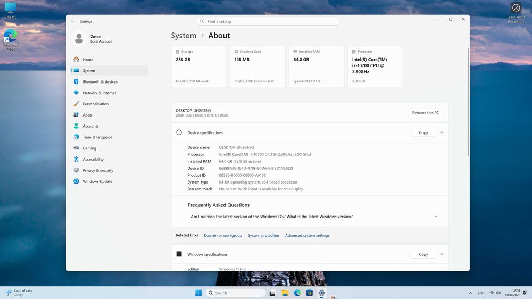Click Learn about this picture icon
Screen dimensions: 532x299
[x=516, y=13]
